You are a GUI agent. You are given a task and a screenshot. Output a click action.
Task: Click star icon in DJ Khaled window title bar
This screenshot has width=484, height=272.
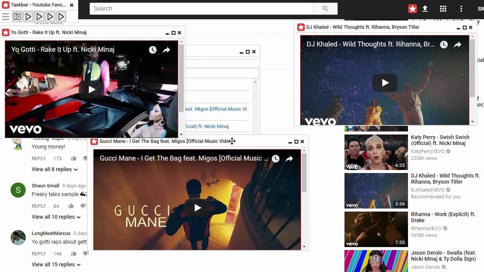301,27
